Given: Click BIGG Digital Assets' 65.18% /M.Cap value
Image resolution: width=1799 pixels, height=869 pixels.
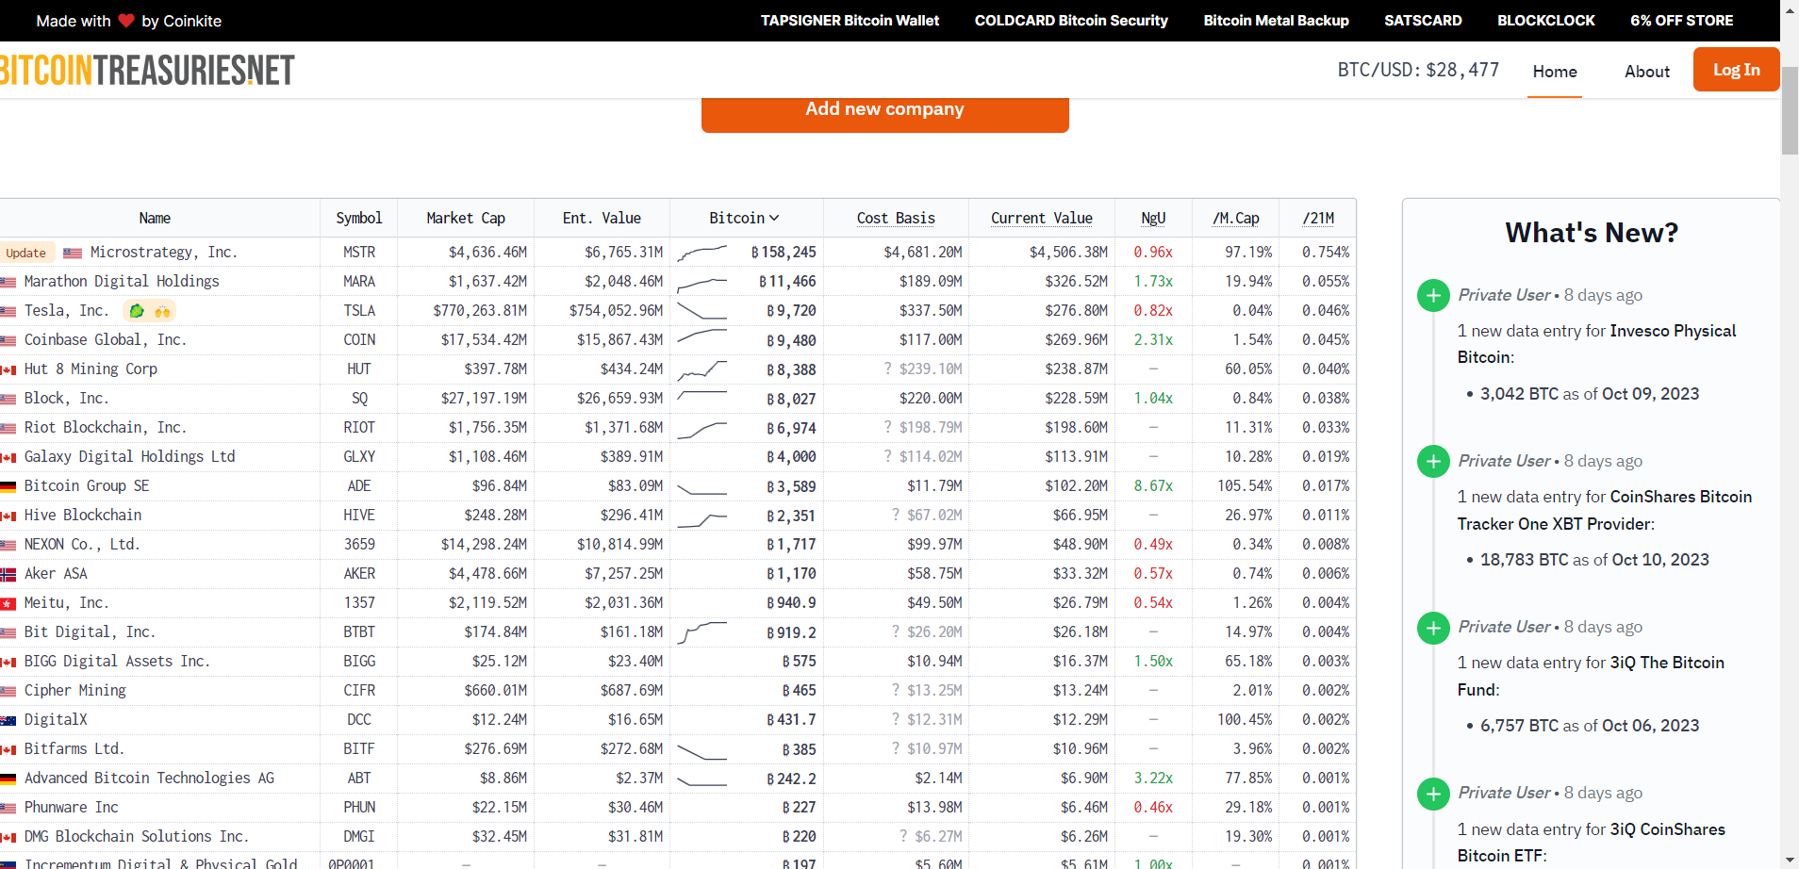Looking at the screenshot, I should 1248,662.
